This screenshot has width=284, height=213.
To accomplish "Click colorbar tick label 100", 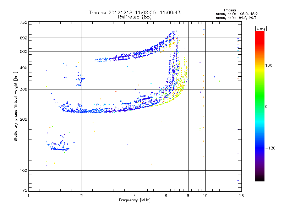I will 269,65.
